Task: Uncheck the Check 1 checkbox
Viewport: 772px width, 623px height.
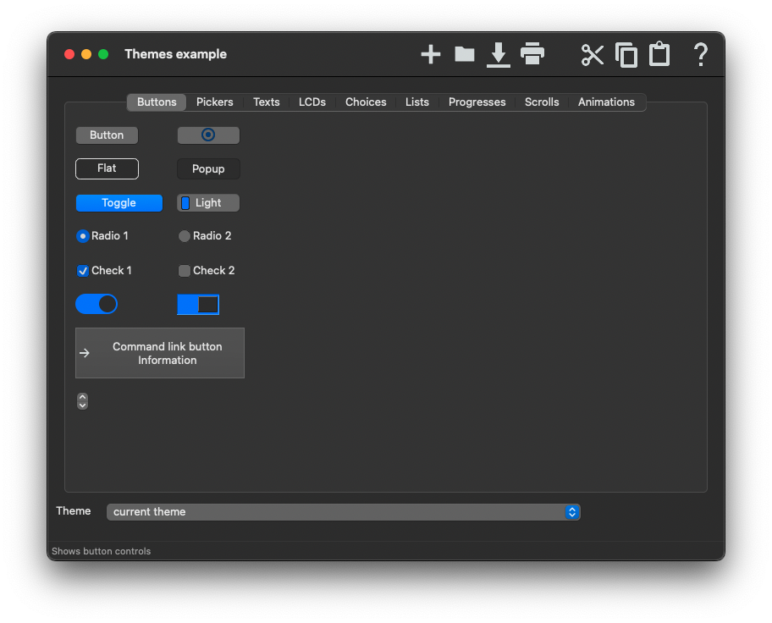Action: pos(83,271)
